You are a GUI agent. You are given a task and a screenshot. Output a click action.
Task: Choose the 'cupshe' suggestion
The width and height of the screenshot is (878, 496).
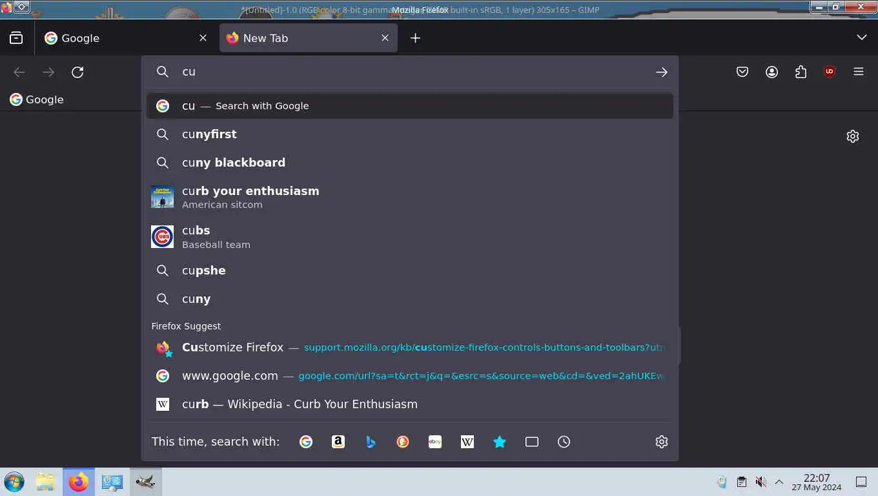click(410, 271)
